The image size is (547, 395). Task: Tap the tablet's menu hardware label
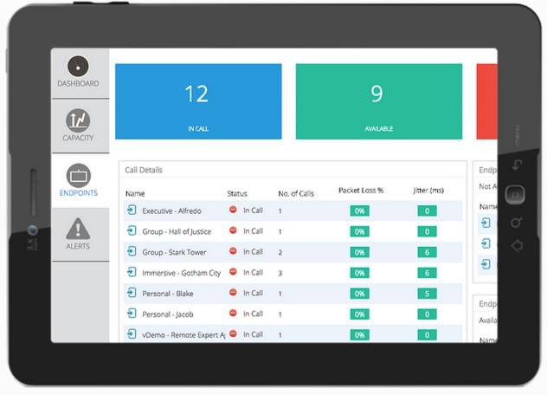click(518, 135)
